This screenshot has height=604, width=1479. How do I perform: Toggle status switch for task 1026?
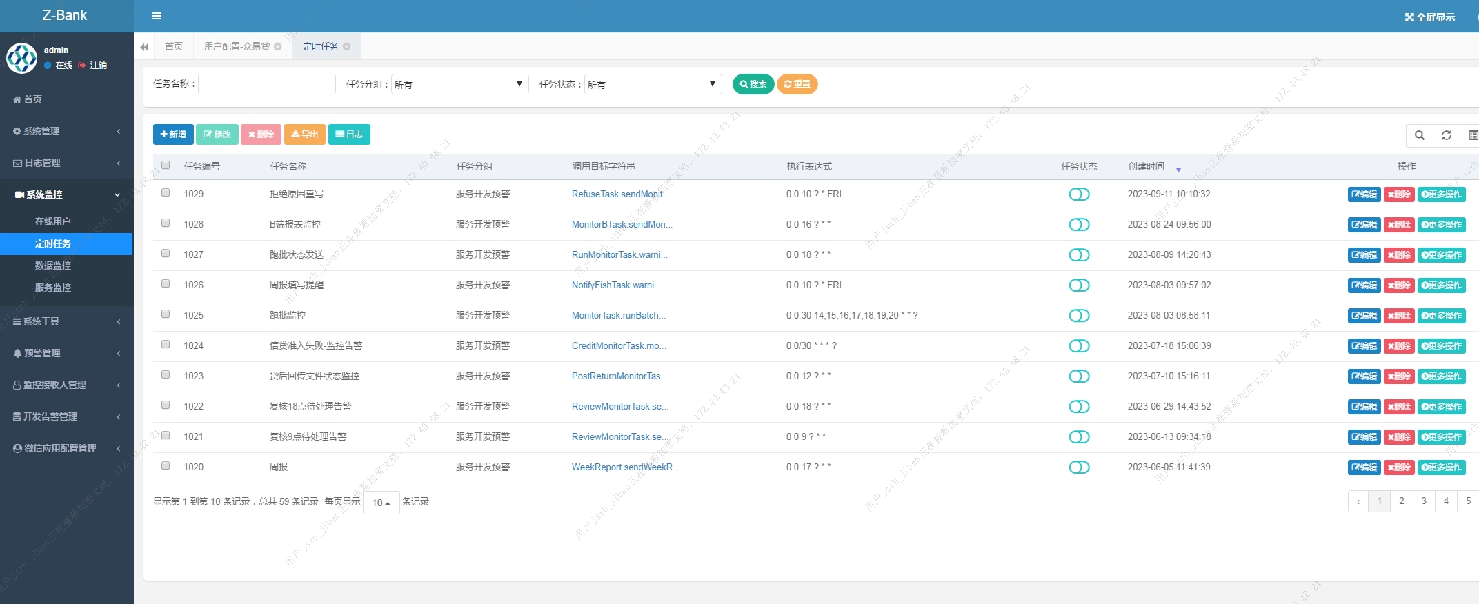click(x=1079, y=285)
